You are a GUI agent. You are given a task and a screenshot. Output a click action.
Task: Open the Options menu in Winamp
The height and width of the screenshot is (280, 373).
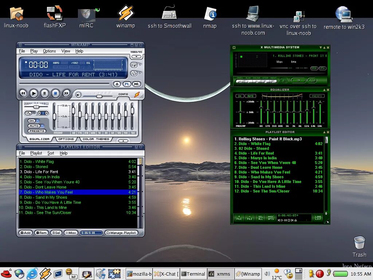[x=49, y=51]
